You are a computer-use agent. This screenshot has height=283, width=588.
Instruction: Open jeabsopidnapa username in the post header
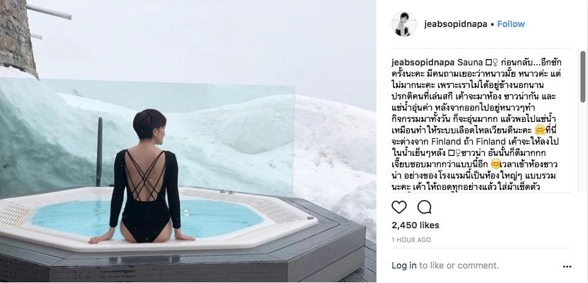coord(456,24)
